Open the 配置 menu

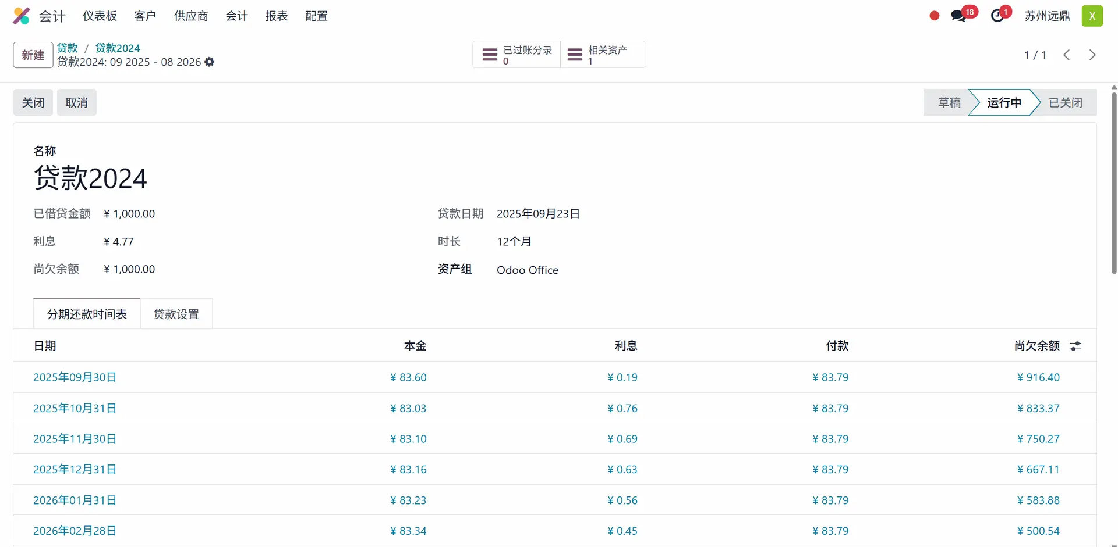[x=316, y=16]
